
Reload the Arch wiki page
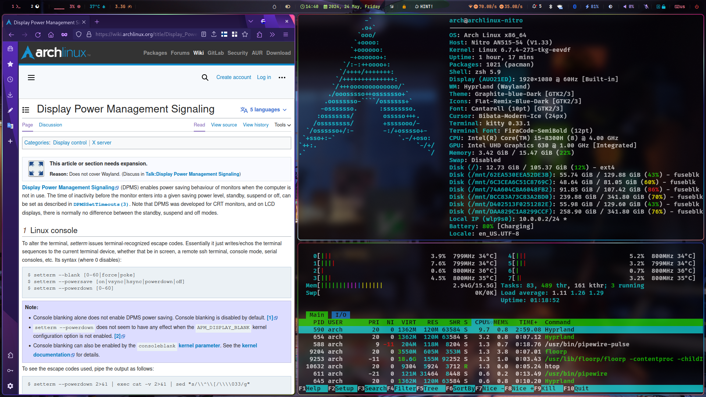pos(38,35)
